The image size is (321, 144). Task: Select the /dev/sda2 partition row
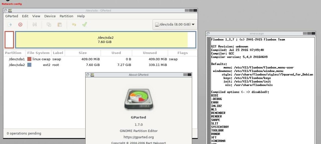(100, 65)
